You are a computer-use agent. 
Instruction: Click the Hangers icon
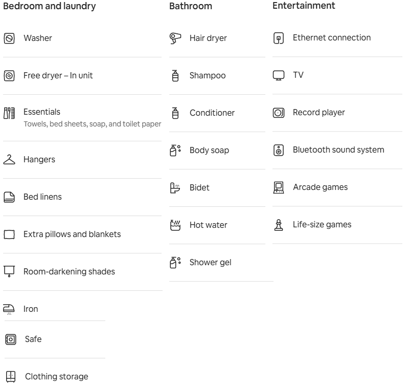pyautogui.click(x=9, y=160)
